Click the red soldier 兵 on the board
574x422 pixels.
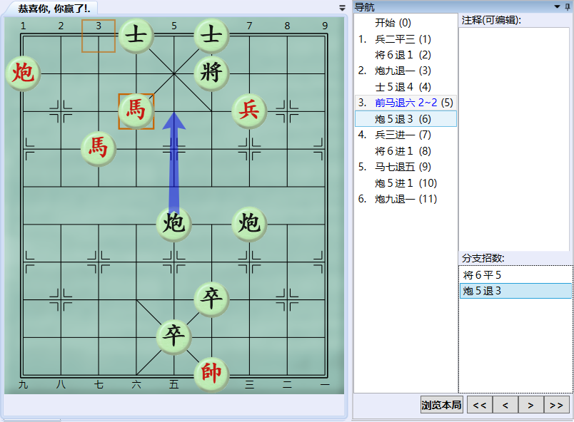pos(248,111)
